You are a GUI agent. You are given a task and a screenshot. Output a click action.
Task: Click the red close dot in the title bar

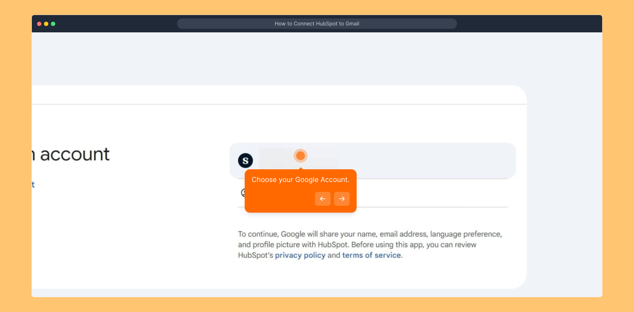tap(39, 24)
